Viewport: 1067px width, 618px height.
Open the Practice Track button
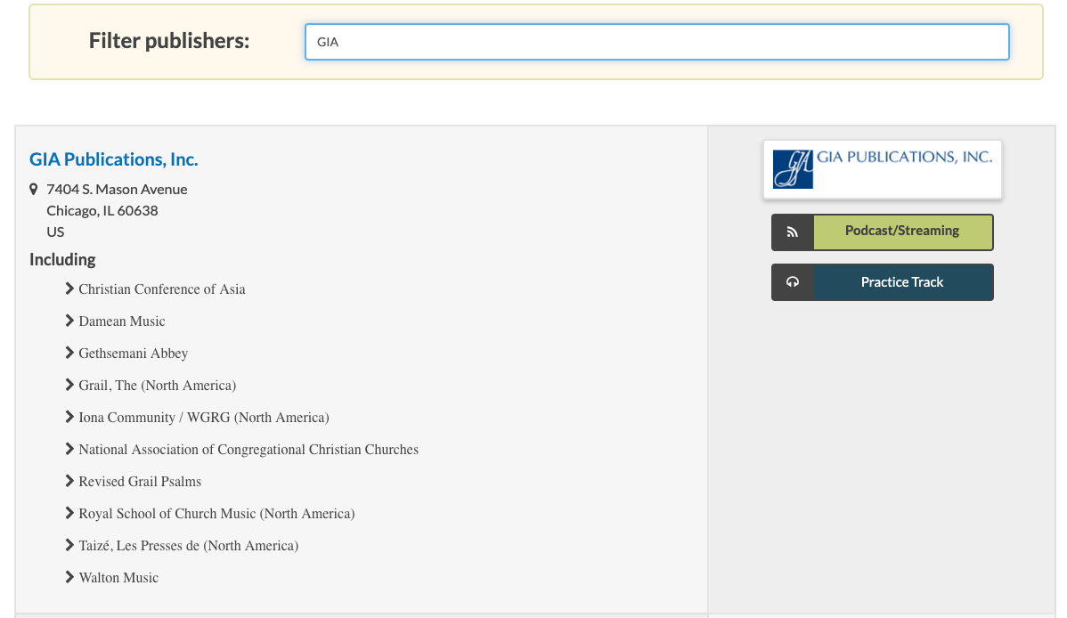(883, 281)
